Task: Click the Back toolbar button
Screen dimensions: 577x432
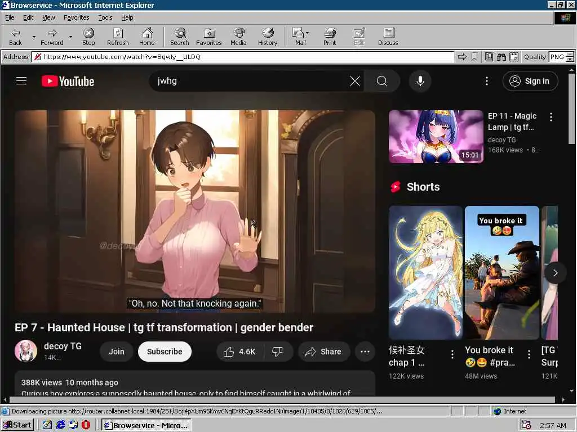Action: click(x=15, y=37)
